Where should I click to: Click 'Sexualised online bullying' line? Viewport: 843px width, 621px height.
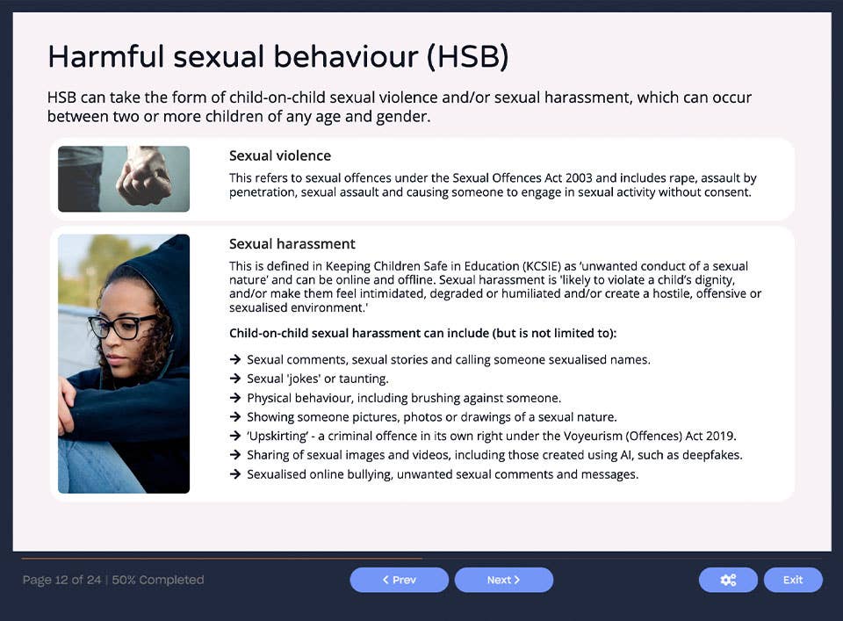tap(443, 474)
